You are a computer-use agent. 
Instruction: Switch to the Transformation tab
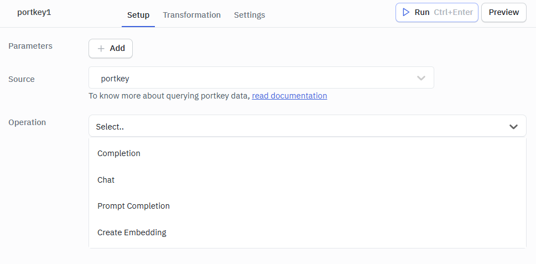click(192, 15)
